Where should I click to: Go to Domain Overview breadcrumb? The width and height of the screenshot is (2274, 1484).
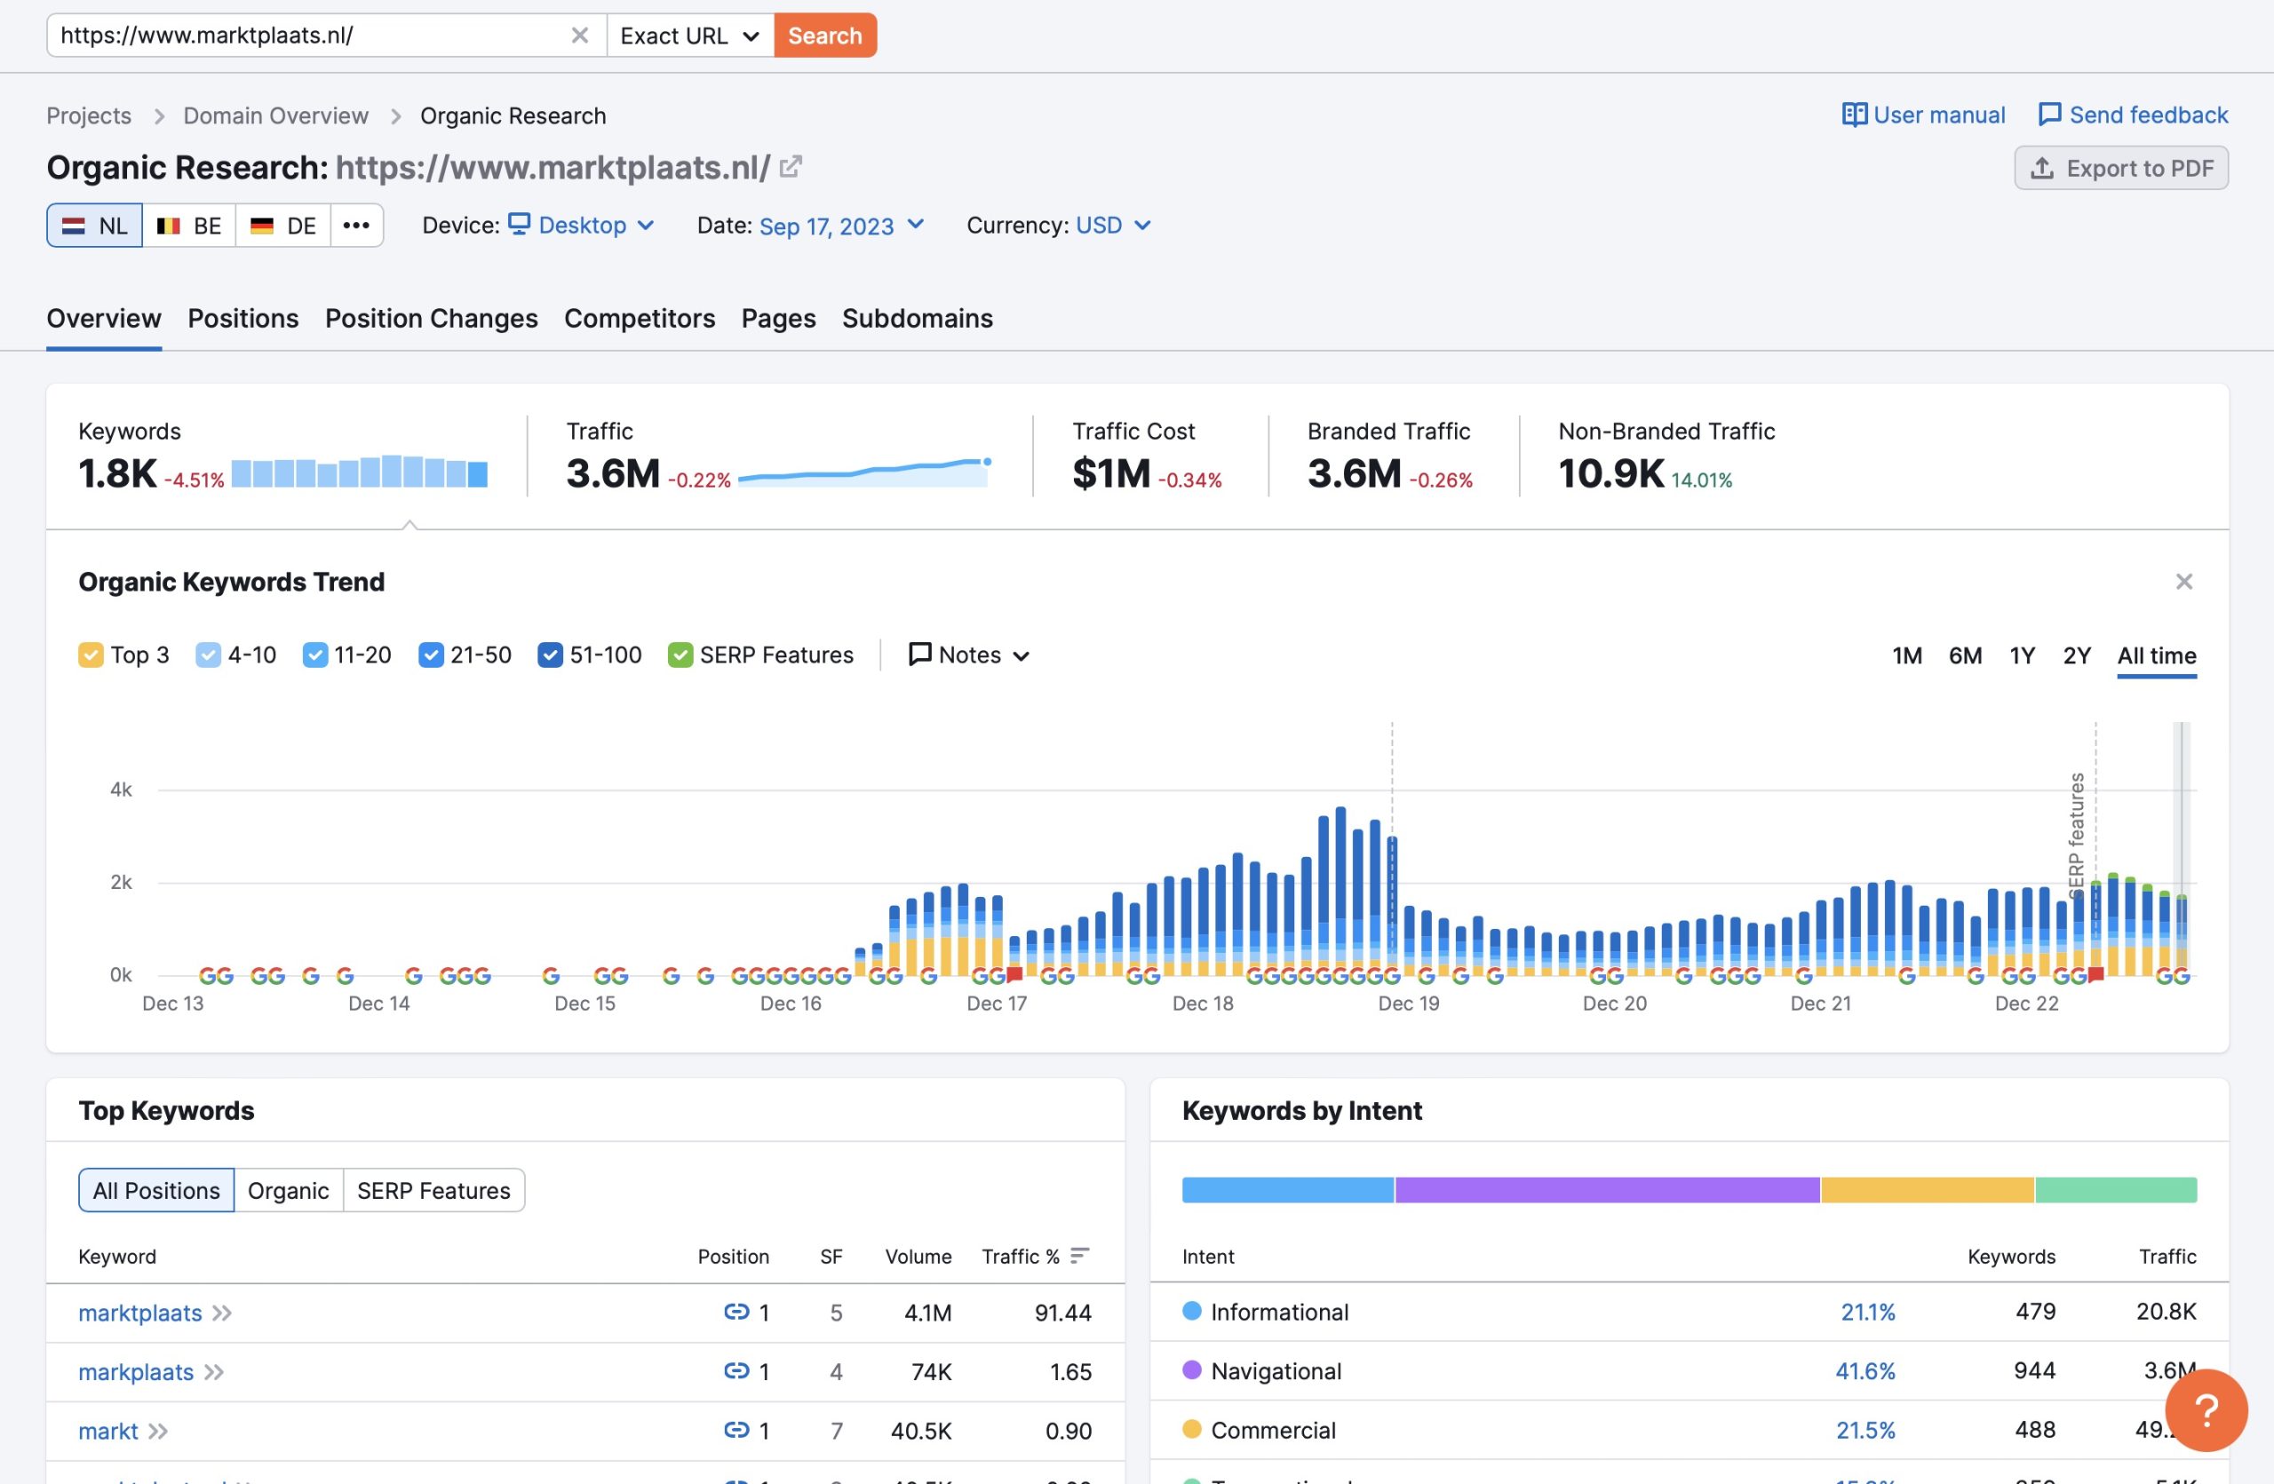click(276, 115)
